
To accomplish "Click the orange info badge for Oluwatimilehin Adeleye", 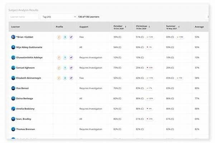I will tap(59, 57).
